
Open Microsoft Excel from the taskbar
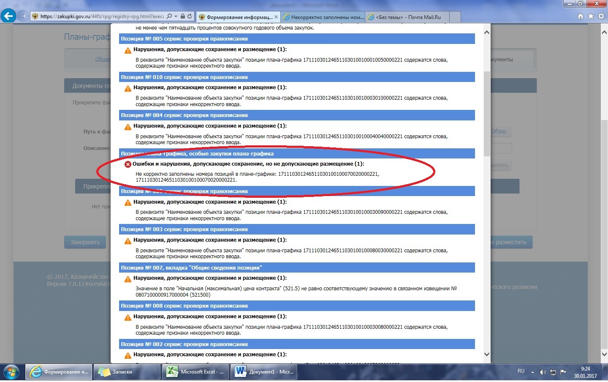[x=195, y=372]
